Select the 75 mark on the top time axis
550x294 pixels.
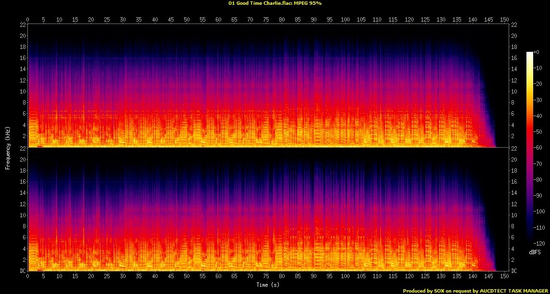[x=266, y=19]
